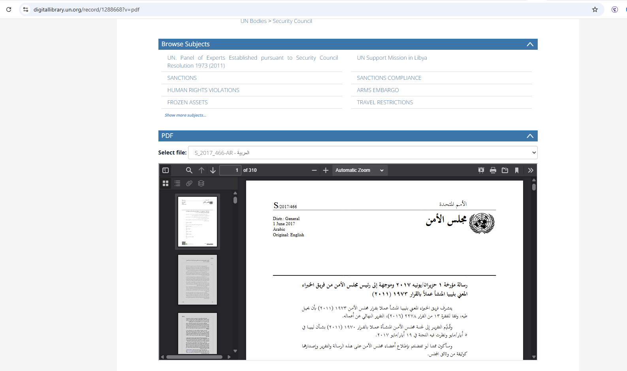Click Show more subjects link
The image size is (627, 371).
pyautogui.click(x=185, y=115)
